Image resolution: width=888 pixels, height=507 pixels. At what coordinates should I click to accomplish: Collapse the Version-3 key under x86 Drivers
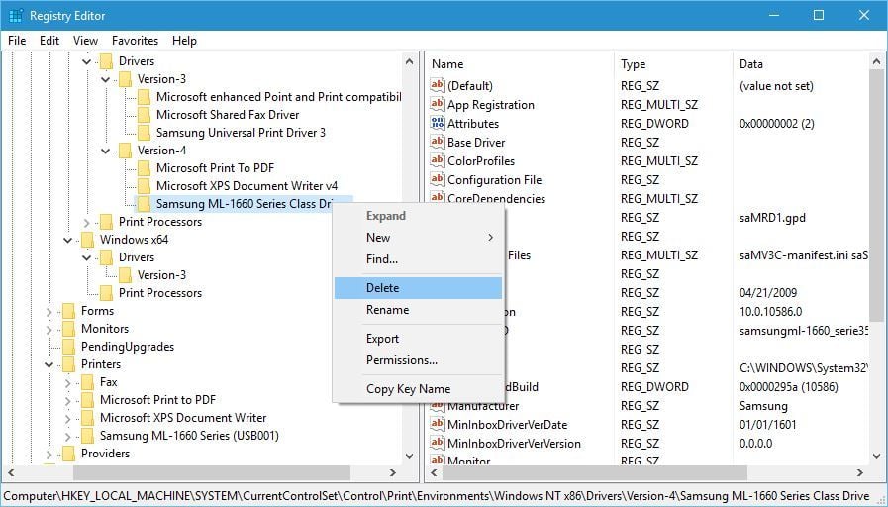[x=106, y=79]
